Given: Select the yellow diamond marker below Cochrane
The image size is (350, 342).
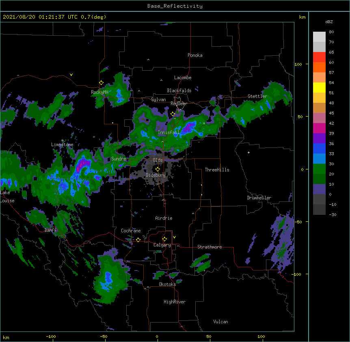Looking at the screenshot, I should pos(138,240).
